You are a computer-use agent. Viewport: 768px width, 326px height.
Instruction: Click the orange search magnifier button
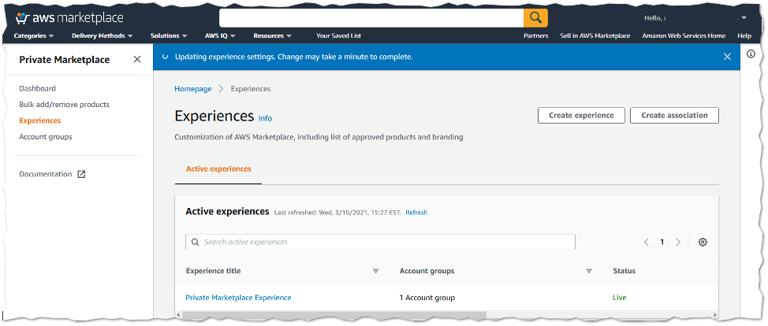tap(535, 18)
